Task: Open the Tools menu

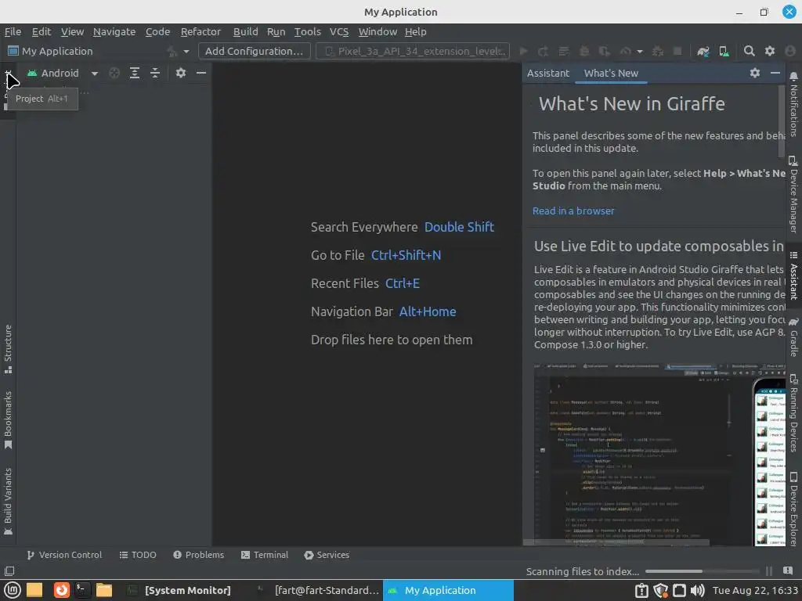Action: [x=307, y=31]
